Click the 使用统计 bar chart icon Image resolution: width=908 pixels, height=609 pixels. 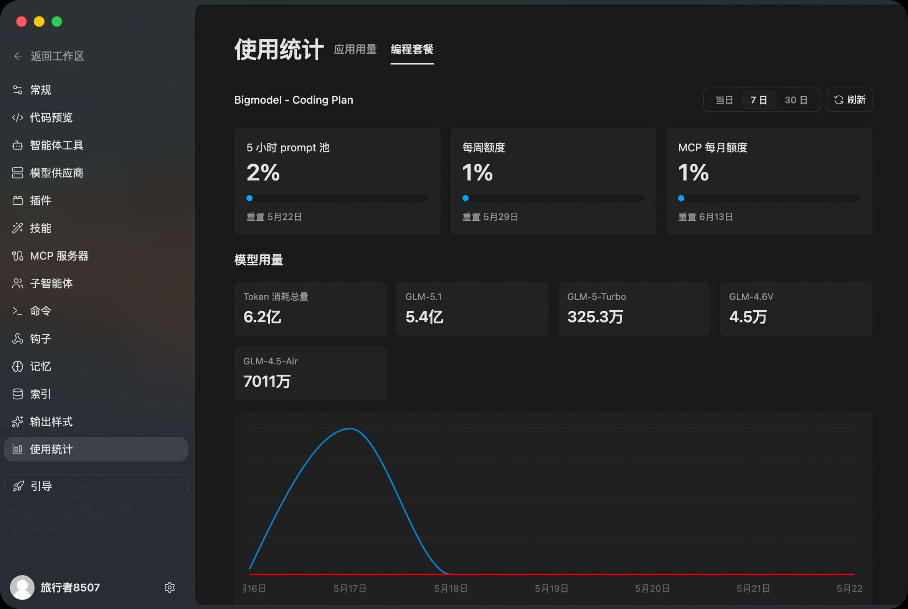(x=18, y=449)
